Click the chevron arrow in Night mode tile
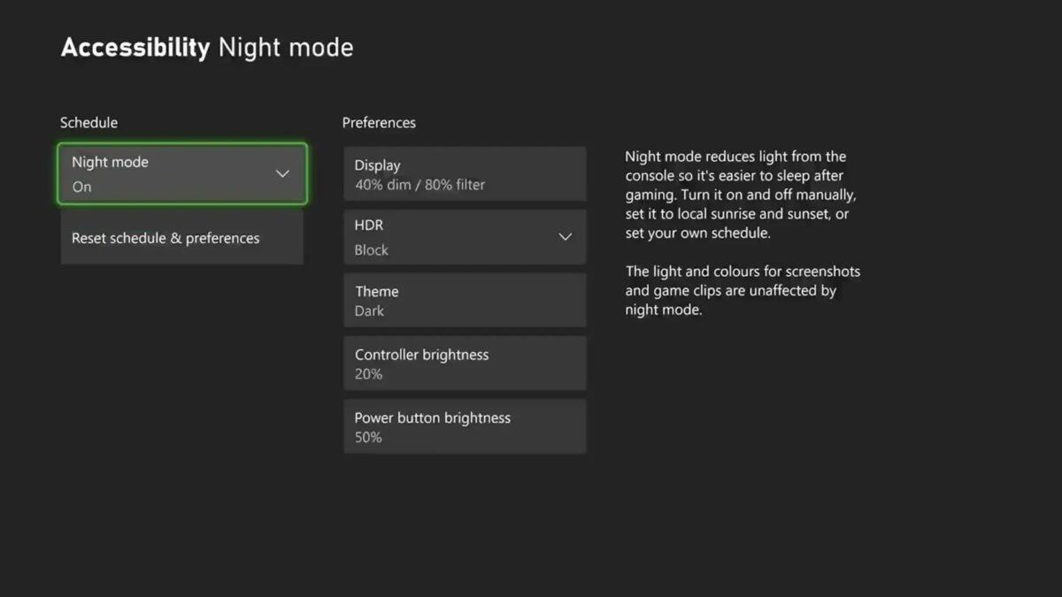This screenshot has height=597, width=1062. click(282, 173)
